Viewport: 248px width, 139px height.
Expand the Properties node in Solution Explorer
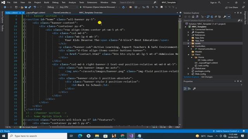click(x=188, y=32)
